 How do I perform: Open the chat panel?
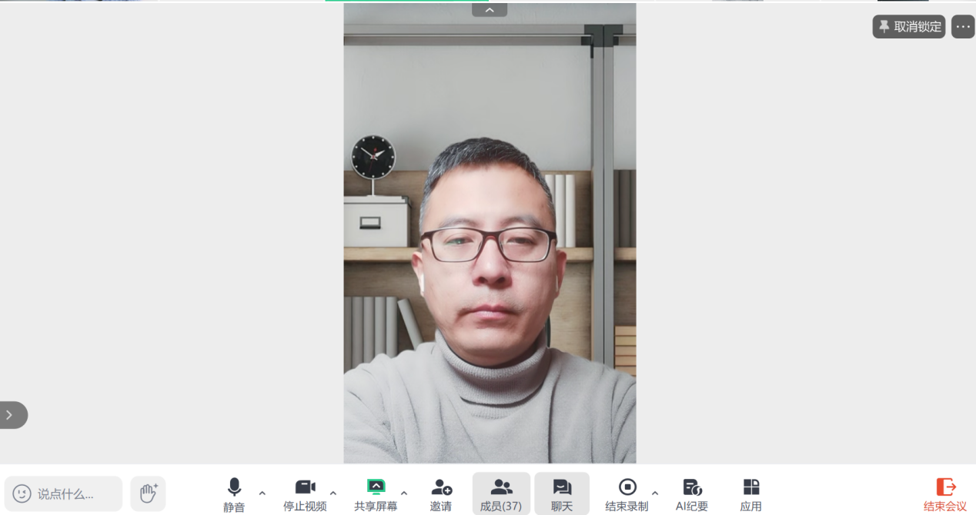561,492
